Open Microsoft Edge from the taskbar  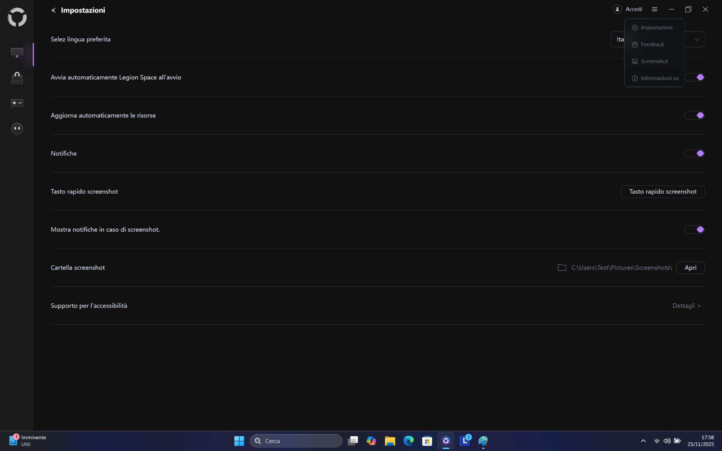pyautogui.click(x=408, y=440)
